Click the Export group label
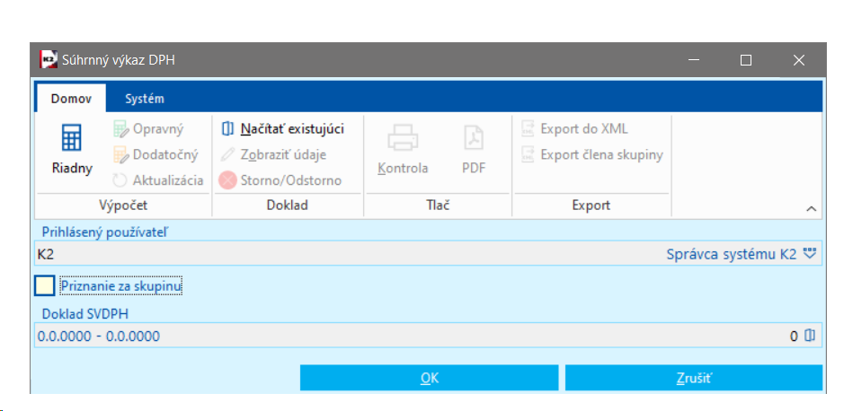Image resolution: width=844 pixels, height=411 pixels. [591, 205]
